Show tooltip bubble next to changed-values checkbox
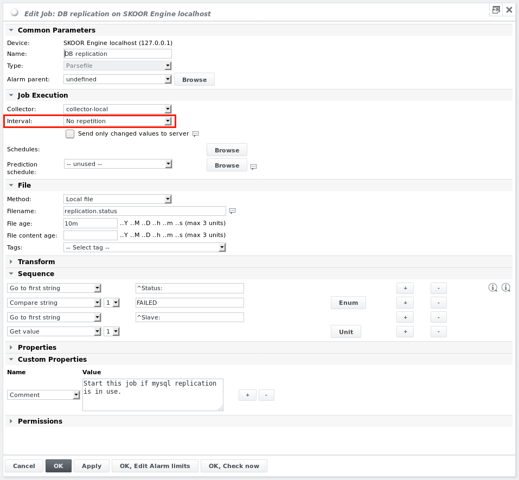 195,133
